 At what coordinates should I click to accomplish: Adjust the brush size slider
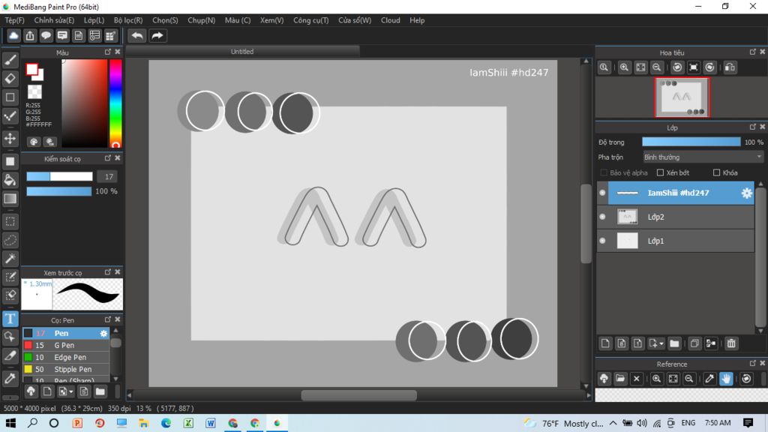click(x=59, y=177)
